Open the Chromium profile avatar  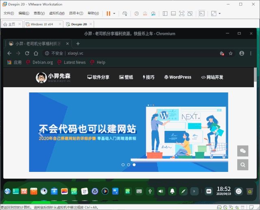tap(242, 53)
